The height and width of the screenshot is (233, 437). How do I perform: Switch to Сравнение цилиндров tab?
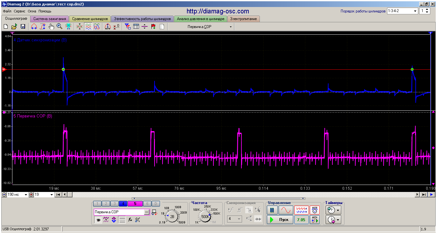[x=90, y=19]
